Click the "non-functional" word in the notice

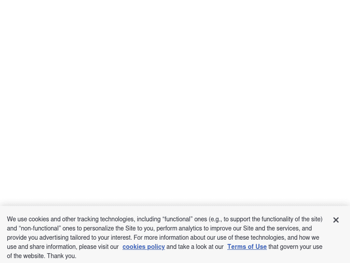point(40,228)
